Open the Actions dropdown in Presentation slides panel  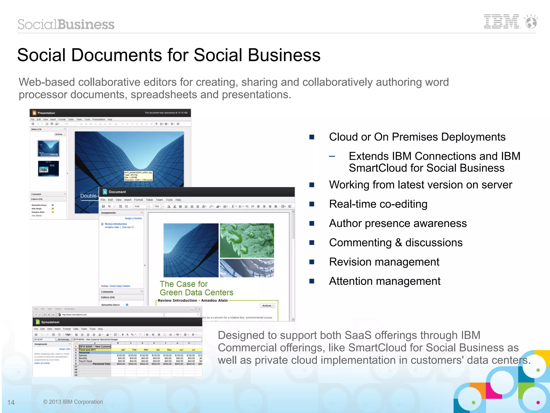[x=60, y=134]
